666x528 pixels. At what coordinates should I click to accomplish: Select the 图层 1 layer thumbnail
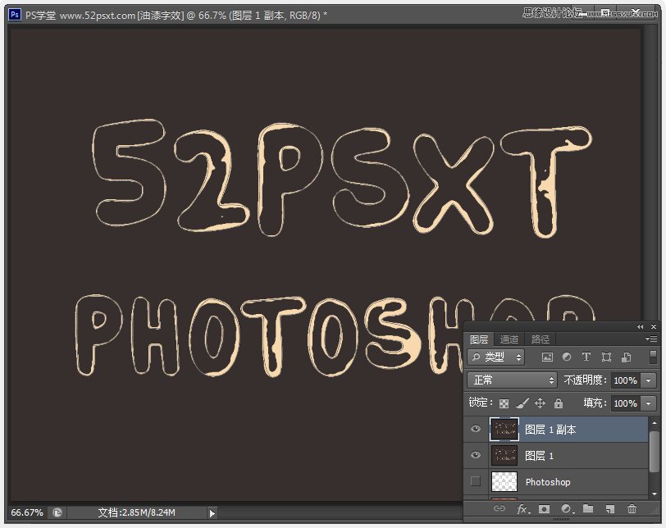(x=504, y=455)
